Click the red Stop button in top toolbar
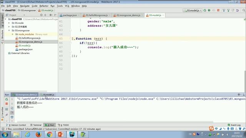 [x=218, y=10]
